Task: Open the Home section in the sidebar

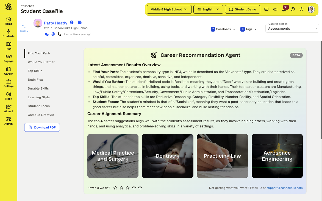Action: pyautogui.click(x=9, y=21)
